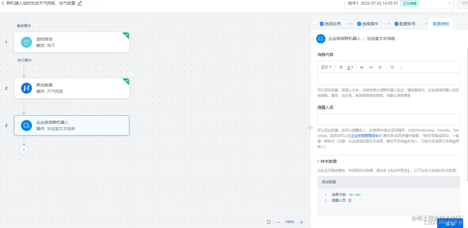Zoom out the canvas with minus
Viewport: 468px width, 228px height.
(x=278, y=222)
